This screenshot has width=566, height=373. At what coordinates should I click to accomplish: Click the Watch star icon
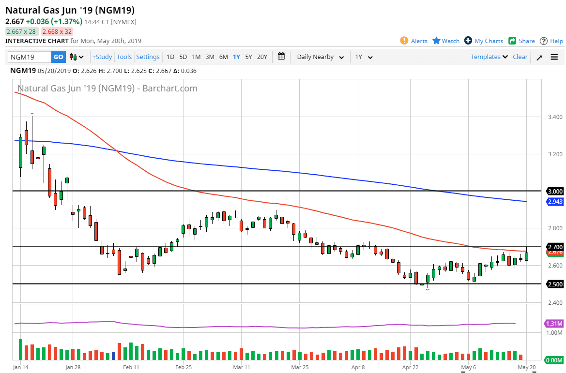tap(436, 41)
